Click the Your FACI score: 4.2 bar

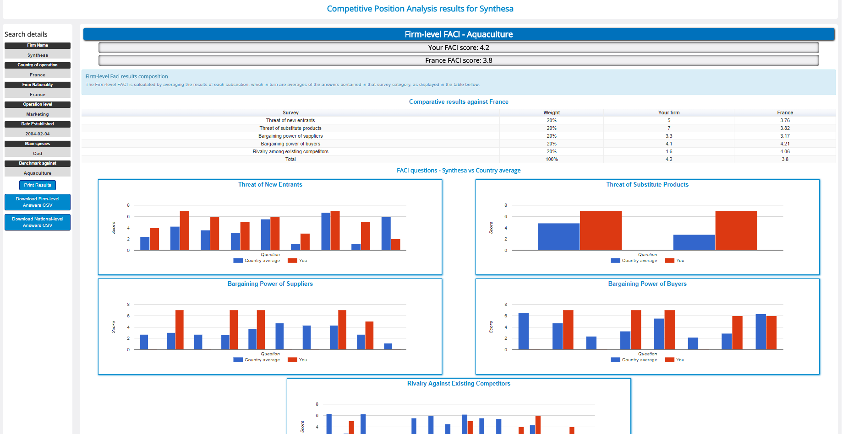[x=459, y=48]
